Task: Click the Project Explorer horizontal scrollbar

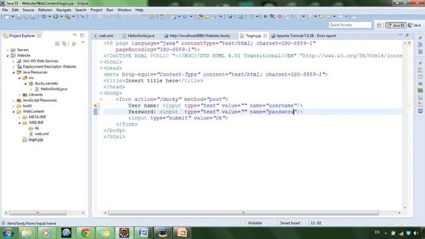Action: tap(37, 213)
